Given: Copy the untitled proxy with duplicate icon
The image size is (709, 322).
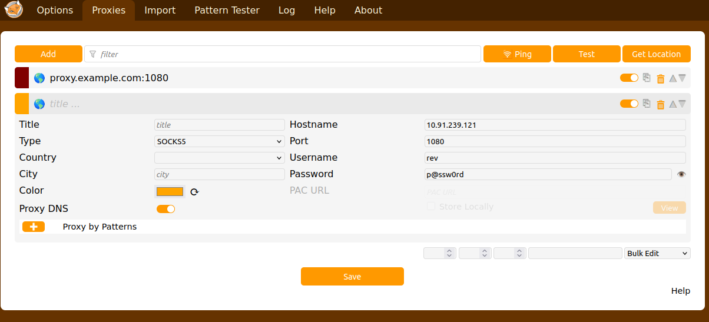Looking at the screenshot, I should coord(647,104).
